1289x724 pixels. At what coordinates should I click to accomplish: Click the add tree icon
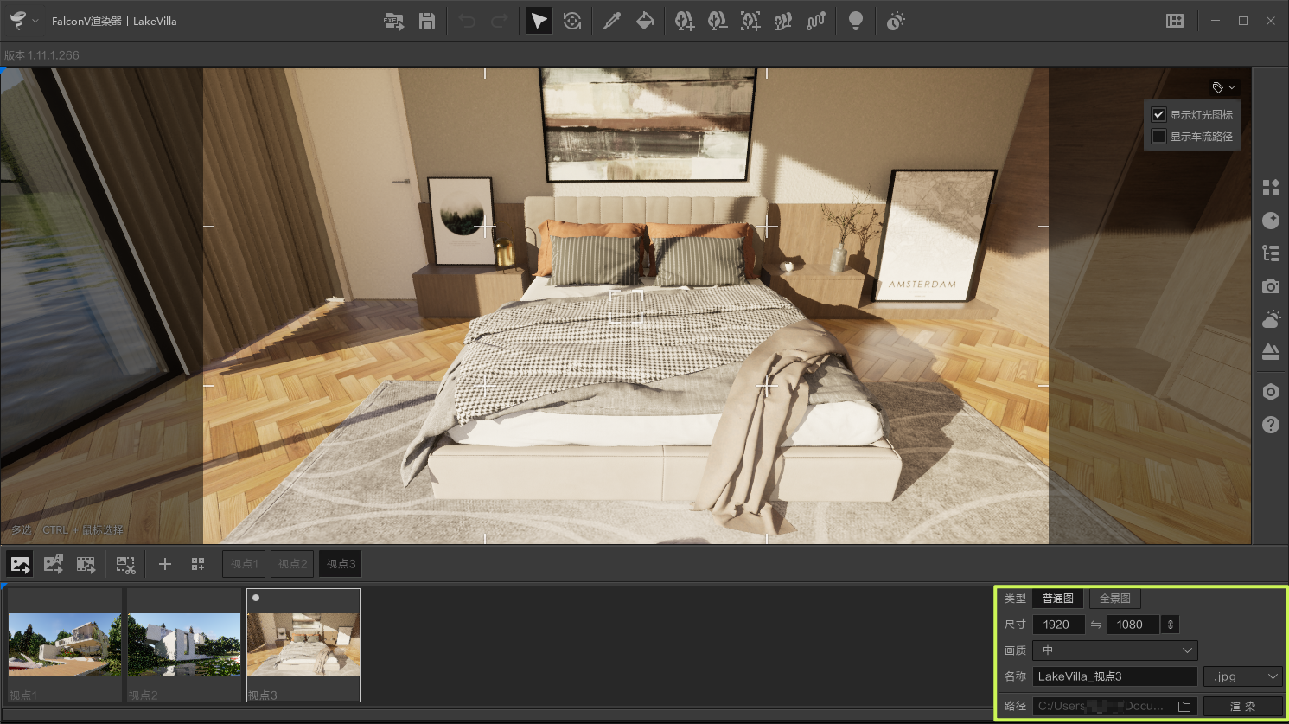[685, 21]
